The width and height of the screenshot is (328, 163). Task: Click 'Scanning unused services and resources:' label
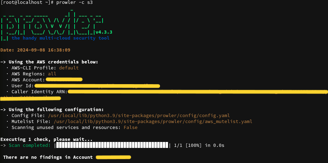coord(66,127)
